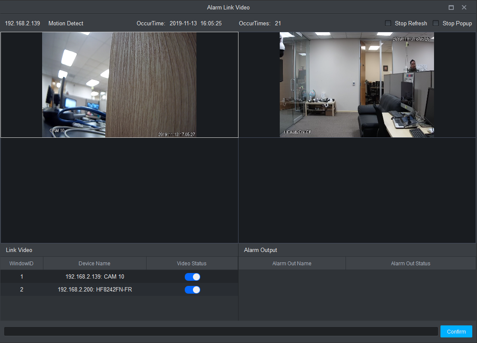Disable the HF8242FN-FR video status switch
The height and width of the screenshot is (343, 477).
[193, 290]
